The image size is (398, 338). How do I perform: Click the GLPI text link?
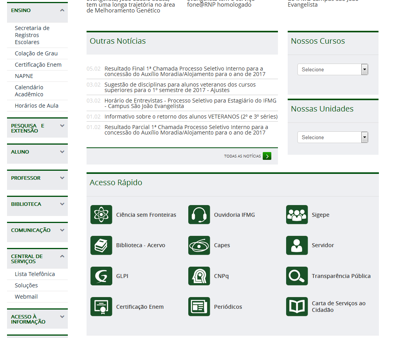click(x=122, y=276)
